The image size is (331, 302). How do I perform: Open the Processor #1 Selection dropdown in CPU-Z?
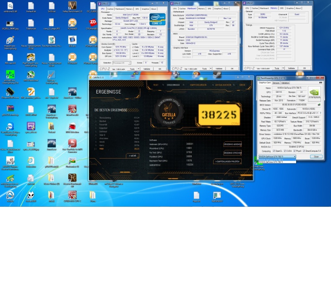[x=122, y=63]
